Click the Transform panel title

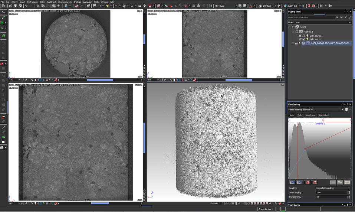point(294,205)
